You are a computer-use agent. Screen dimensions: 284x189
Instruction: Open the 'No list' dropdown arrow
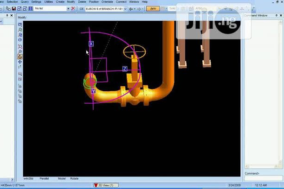coord(68,9)
